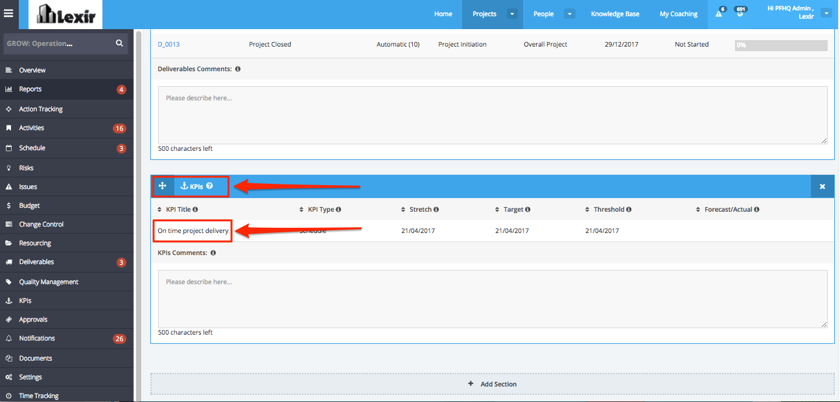Click the KPIs section move handle icon
840x402 pixels.
tap(163, 186)
